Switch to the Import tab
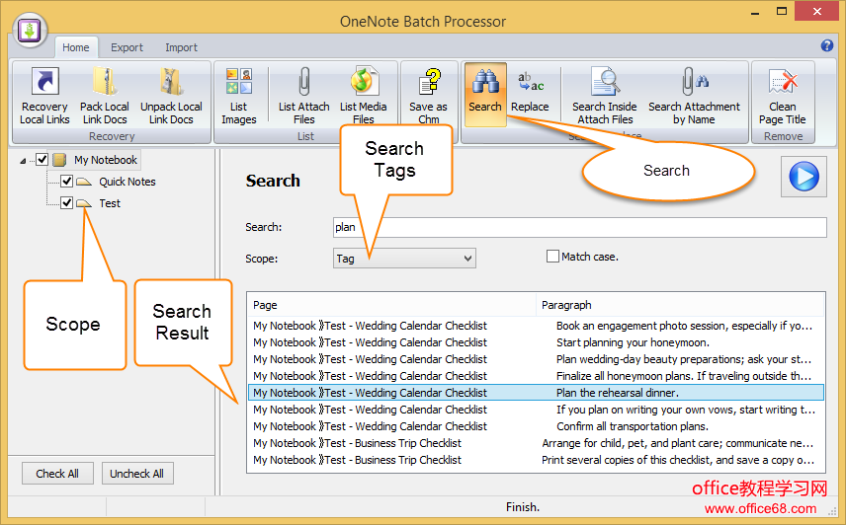Image resolution: width=846 pixels, height=525 pixels. pyautogui.click(x=181, y=47)
